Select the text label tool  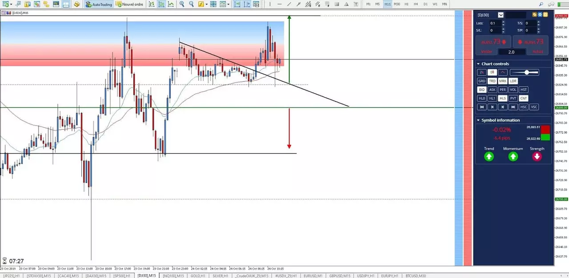[x=356, y=4]
